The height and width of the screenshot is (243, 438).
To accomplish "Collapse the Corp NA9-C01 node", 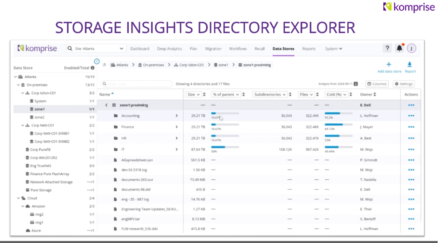I will (x=23, y=125).
